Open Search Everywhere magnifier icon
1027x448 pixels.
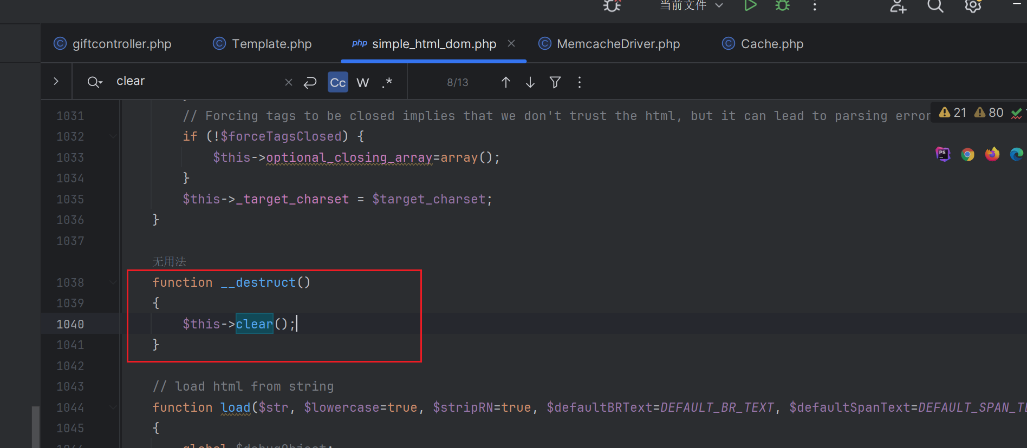pos(935,6)
